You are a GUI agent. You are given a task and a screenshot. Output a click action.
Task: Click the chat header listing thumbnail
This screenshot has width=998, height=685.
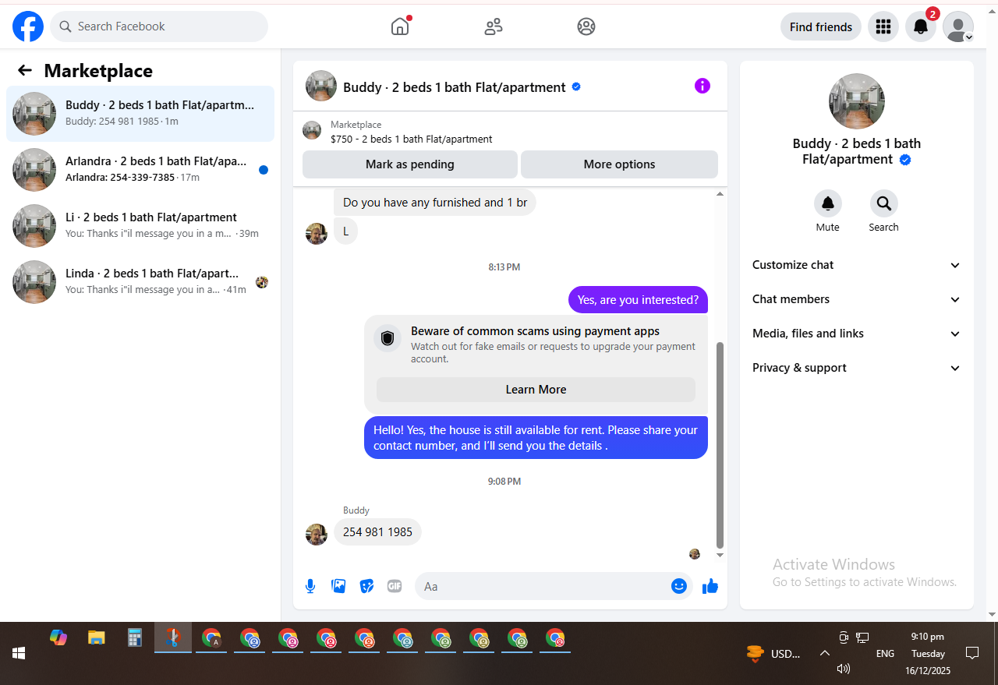pos(321,86)
